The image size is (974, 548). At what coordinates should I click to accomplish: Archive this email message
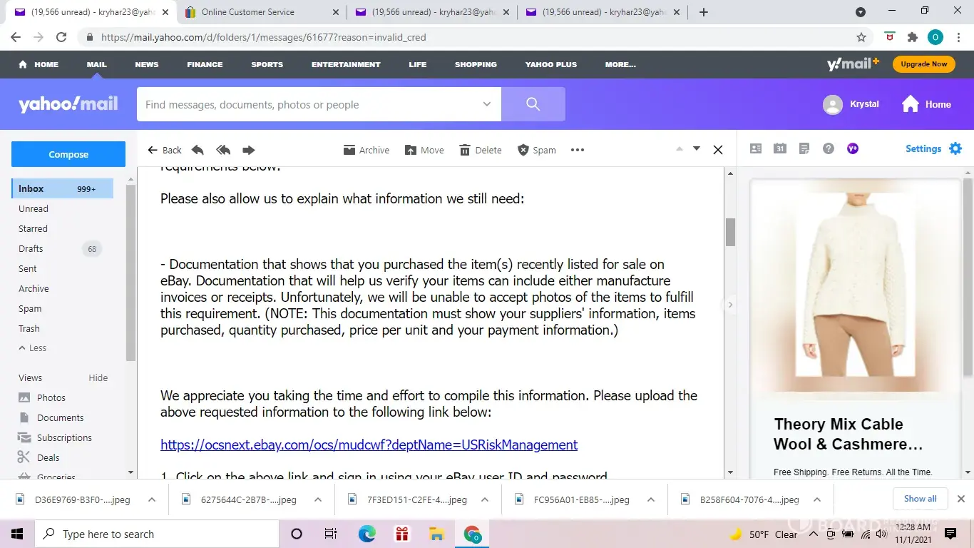coord(366,150)
